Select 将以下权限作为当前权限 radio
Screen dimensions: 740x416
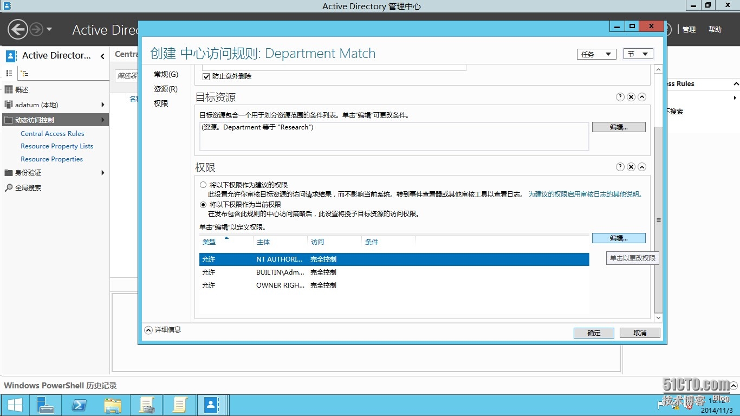click(203, 205)
